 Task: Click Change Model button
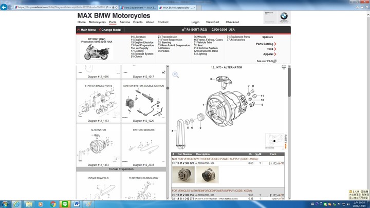point(110,30)
